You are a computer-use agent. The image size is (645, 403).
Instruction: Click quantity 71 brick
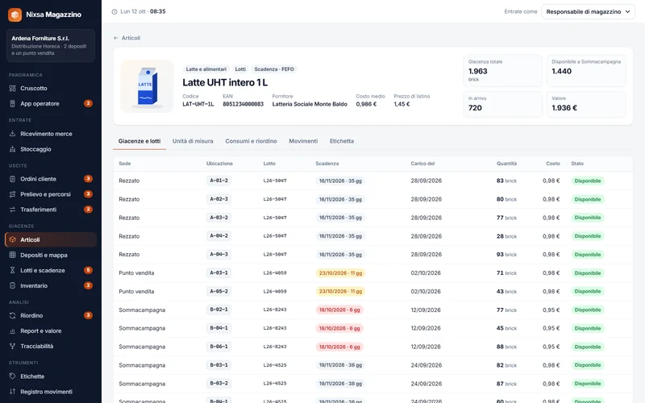point(506,273)
